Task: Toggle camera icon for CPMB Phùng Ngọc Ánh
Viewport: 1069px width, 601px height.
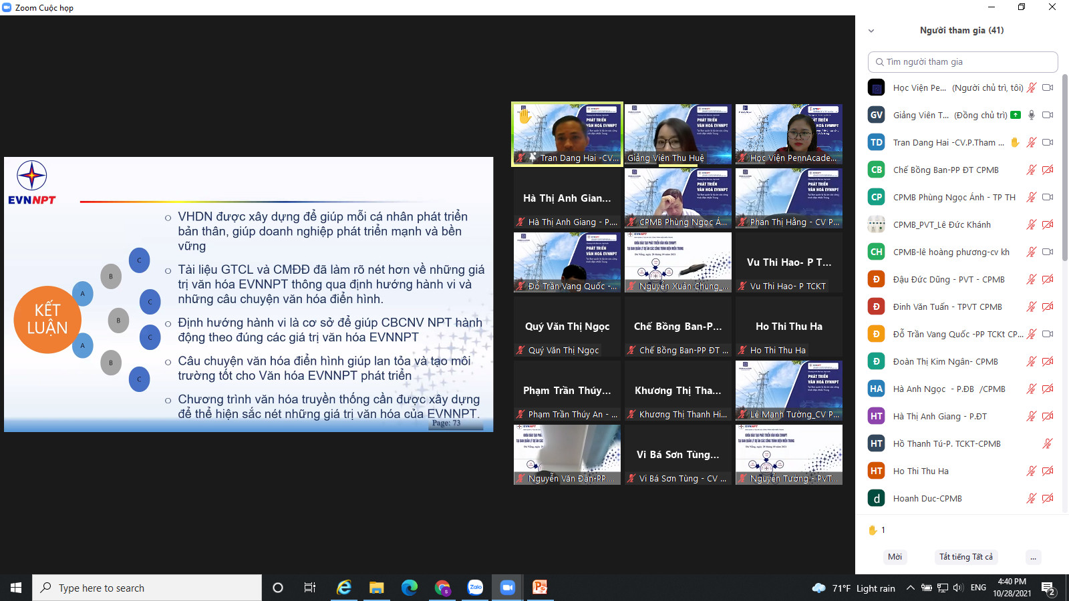Action: pyautogui.click(x=1048, y=197)
